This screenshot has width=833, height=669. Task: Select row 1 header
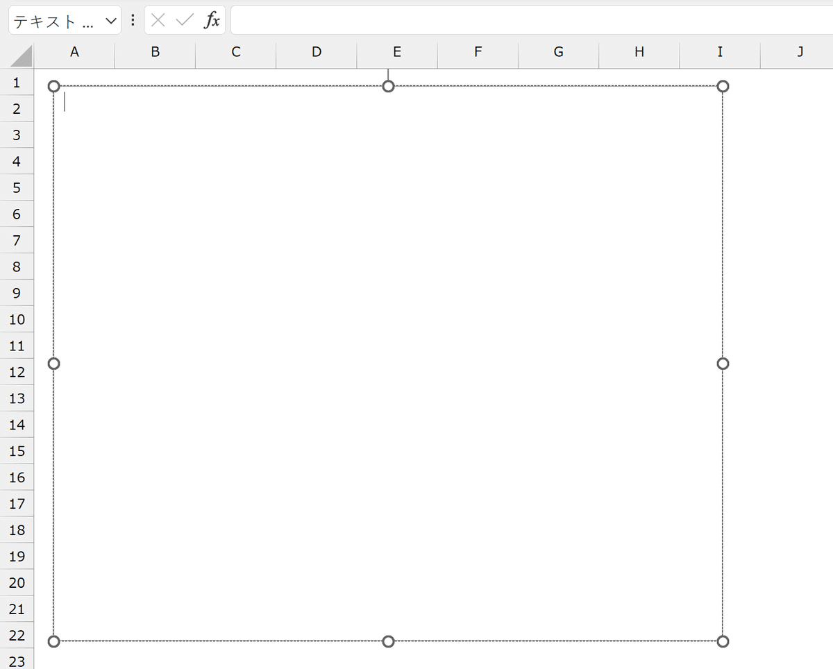17,83
